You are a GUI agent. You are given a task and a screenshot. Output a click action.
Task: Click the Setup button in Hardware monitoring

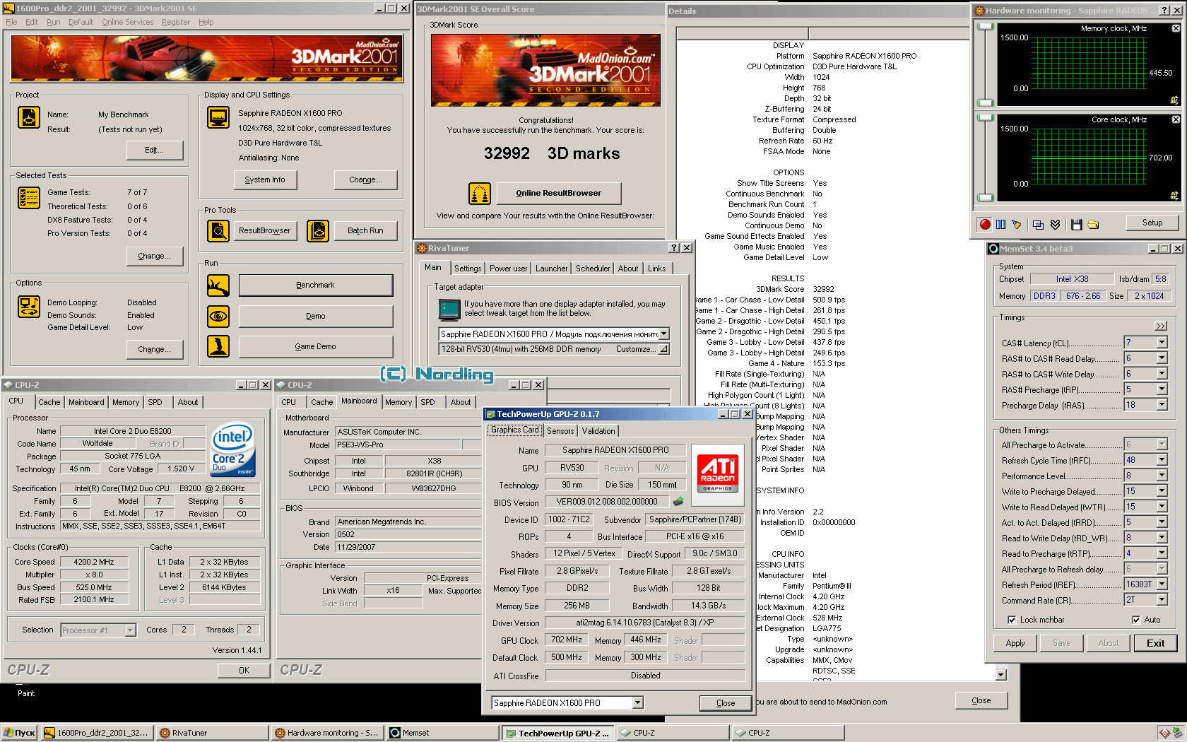click(x=1152, y=223)
